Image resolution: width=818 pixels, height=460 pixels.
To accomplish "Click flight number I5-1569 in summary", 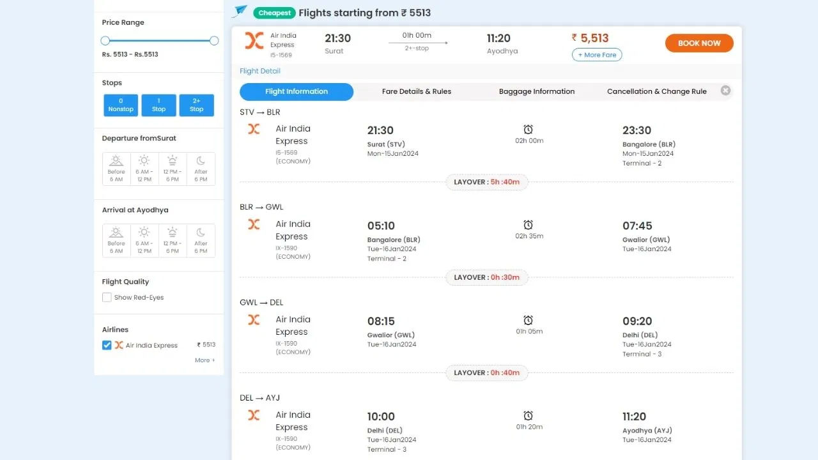I will click(x=281, y=55).
